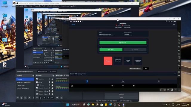Screen dimensions: 191x107
Task: Select the red Principal scene tile
Action: [x=108, y=61]
